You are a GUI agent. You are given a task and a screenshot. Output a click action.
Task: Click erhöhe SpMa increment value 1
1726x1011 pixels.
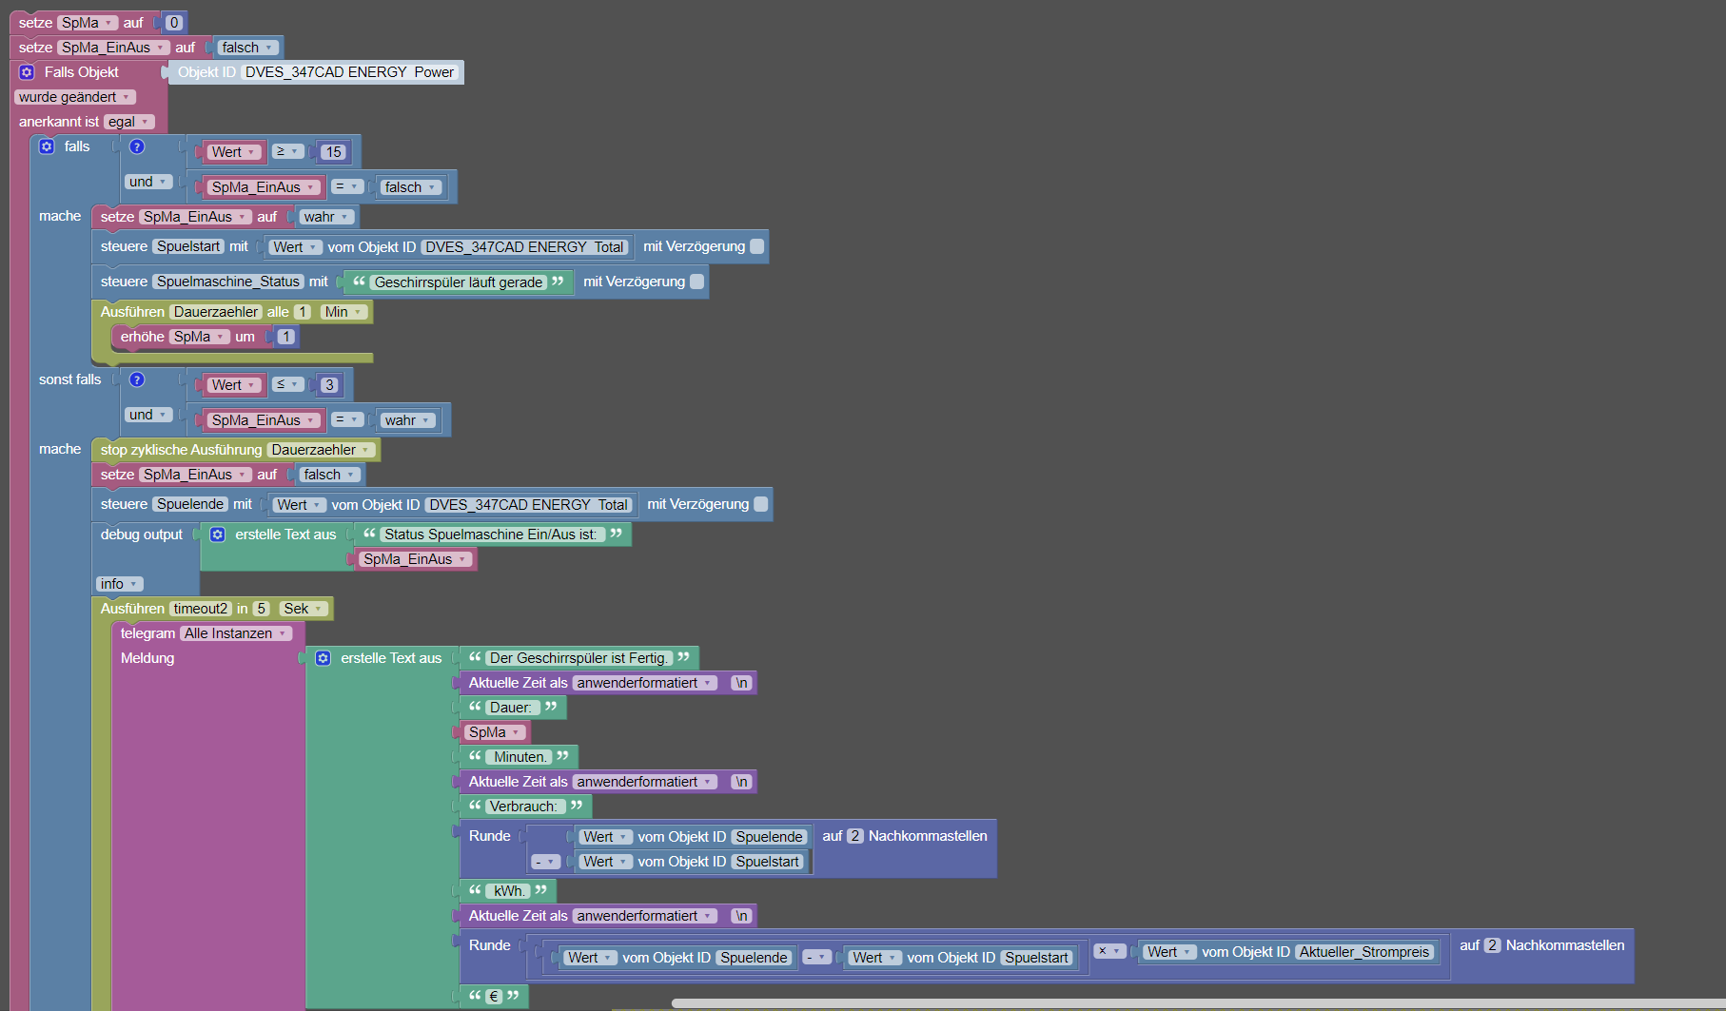tap(286, 337)
